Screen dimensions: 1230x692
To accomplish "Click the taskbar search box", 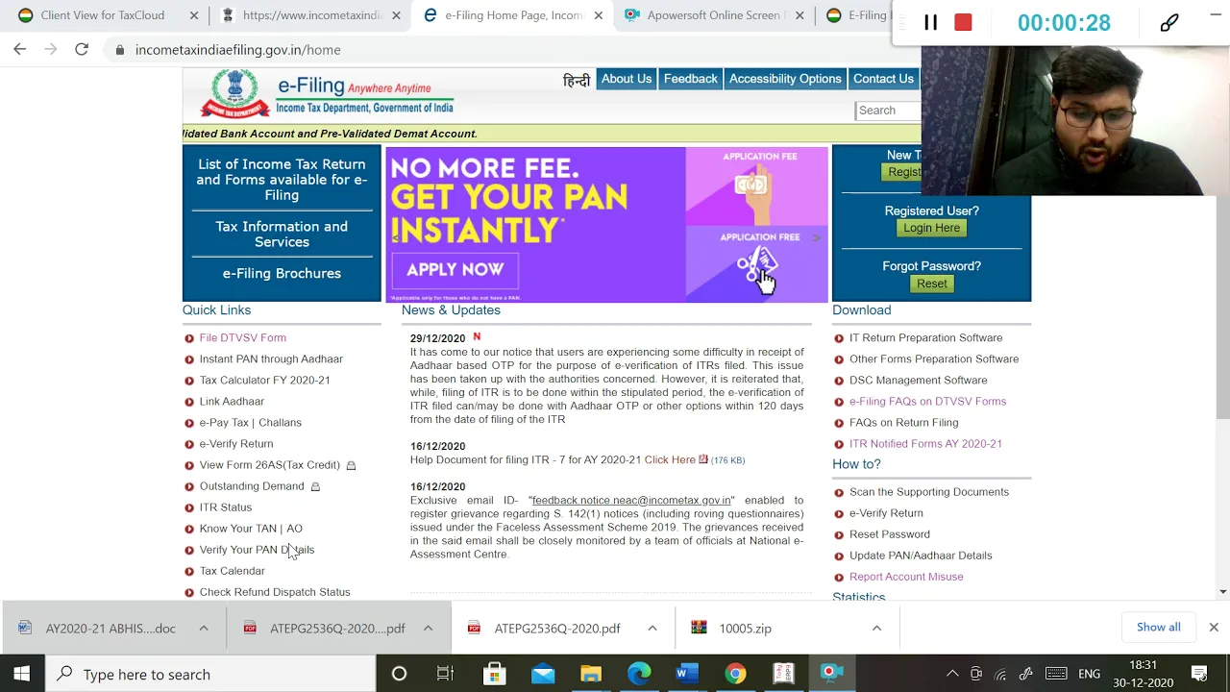I will pos(209,674).
